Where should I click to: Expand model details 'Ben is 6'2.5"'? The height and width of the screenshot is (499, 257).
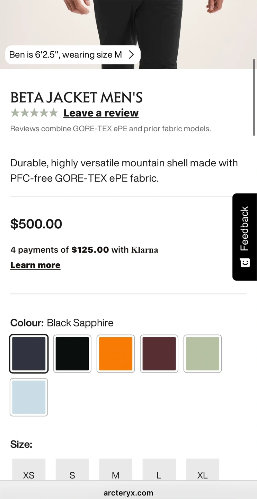point(65,55)
